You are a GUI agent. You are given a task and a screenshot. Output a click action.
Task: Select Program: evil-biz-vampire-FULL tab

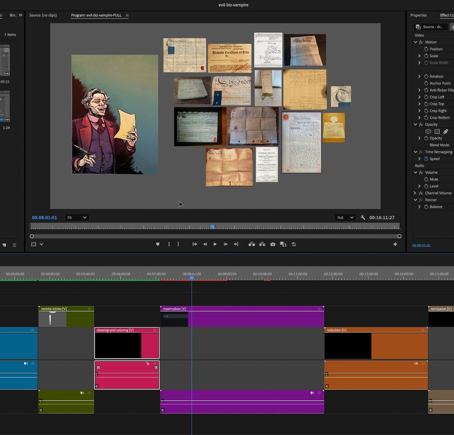pos(96,15)
